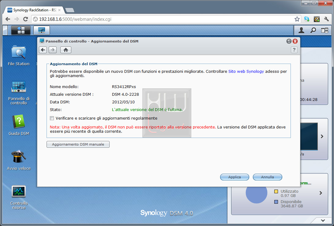Enable Verificare e scaricare gli aggiornamenti regolarmente

(52, 118)
